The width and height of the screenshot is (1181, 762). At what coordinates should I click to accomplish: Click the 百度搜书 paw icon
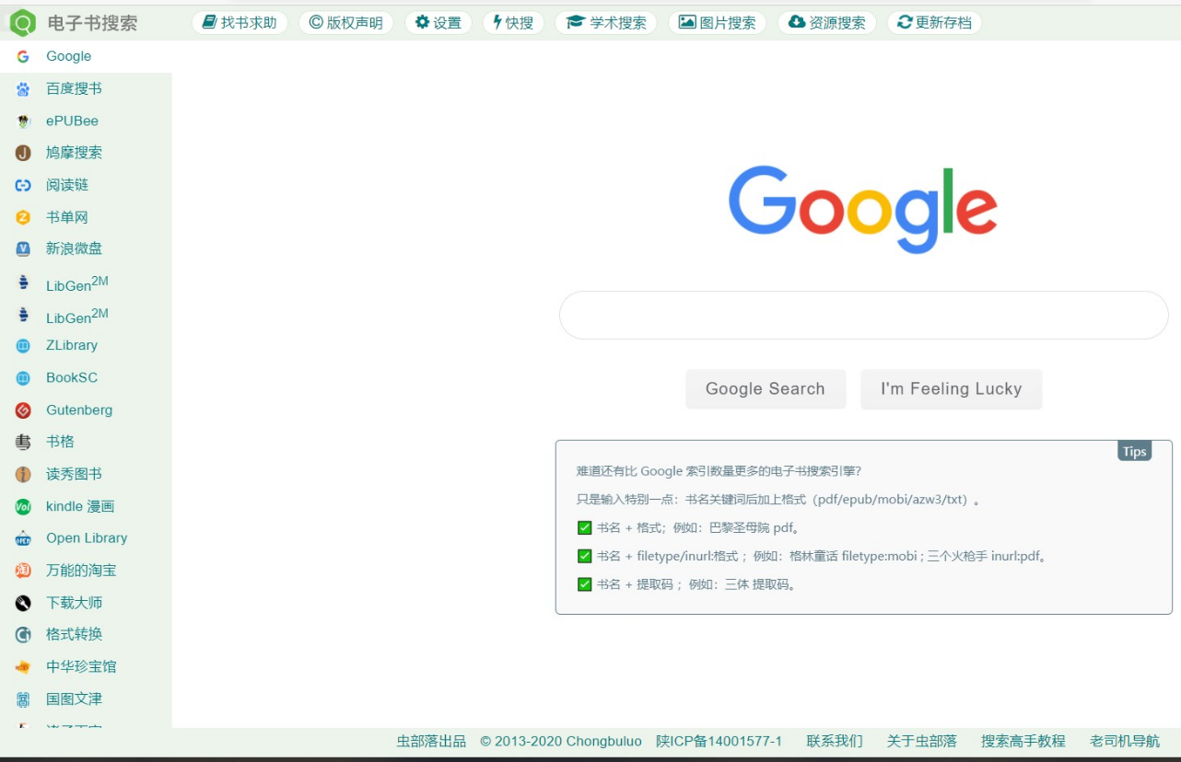click(23, 88)
